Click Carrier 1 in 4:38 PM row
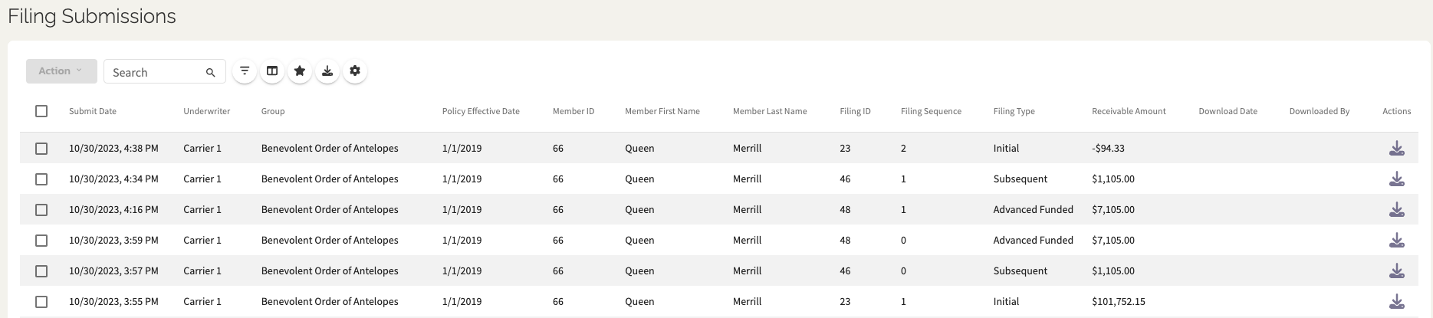This screenshot has width=1433, height=318. 202,149
